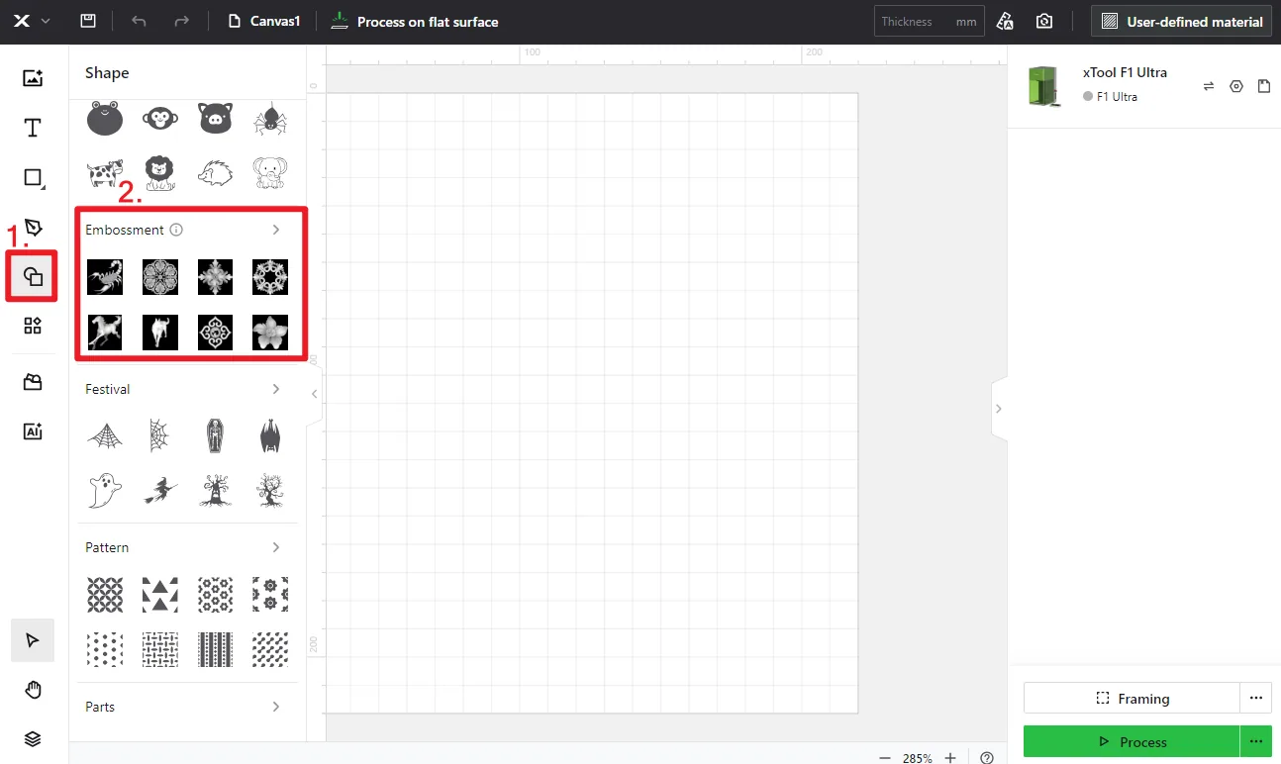Viewport: 1281px width, 764px height.
Task: Select the Pen vector tool
Action: tap(33, 228)
